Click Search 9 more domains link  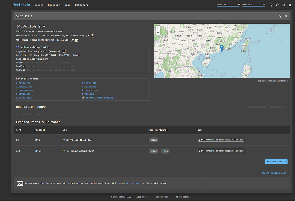tap(101, 98)
